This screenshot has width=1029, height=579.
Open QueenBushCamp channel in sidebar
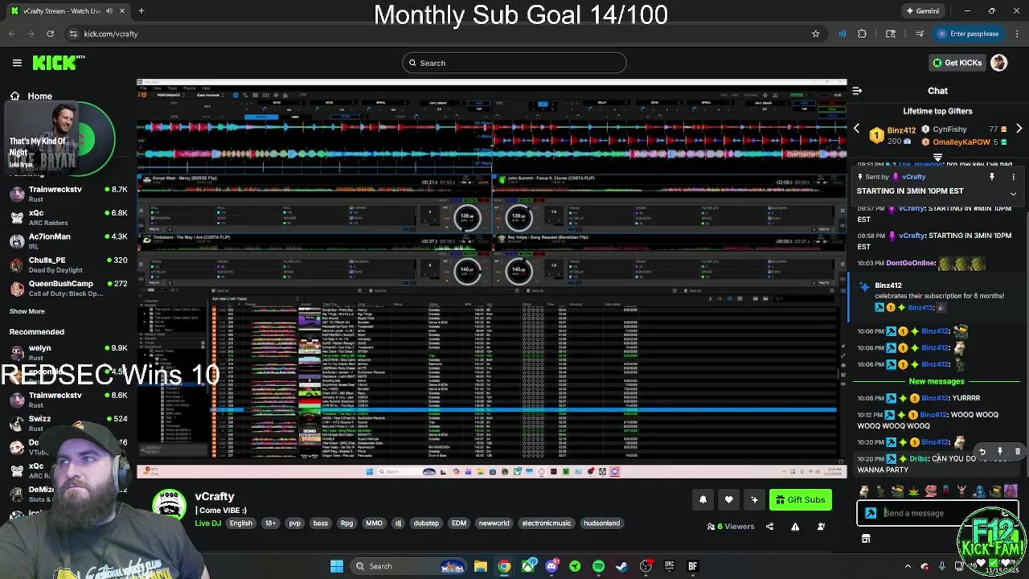(68, 288)
